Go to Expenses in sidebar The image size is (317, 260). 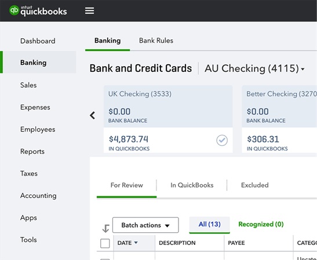click(35, 107)
